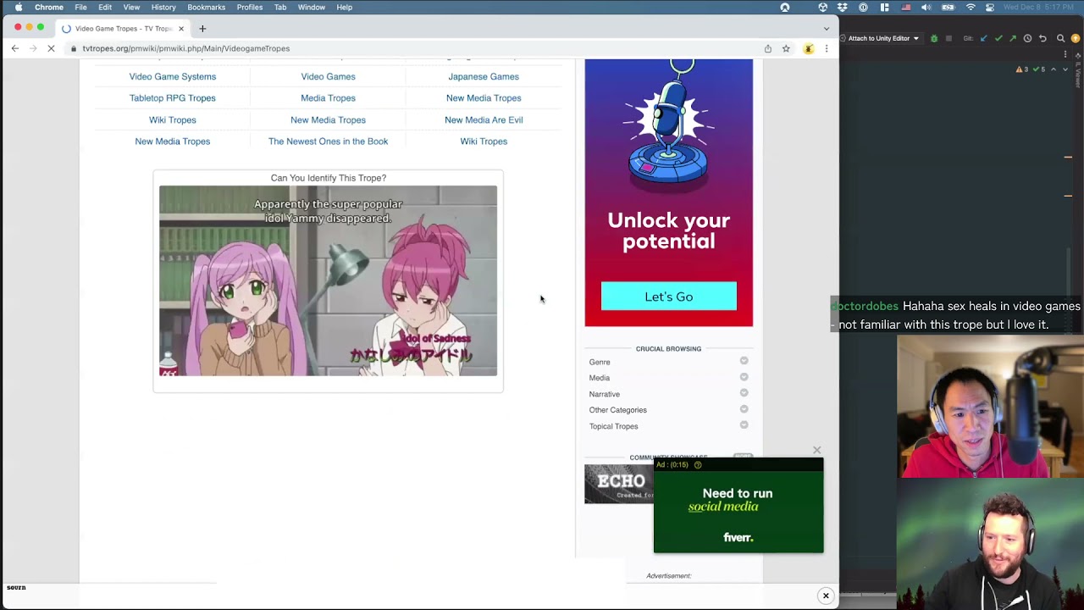1084x610 pixels.
Task: Open the 1Password menu bar icon
Action: pos(863,7)
